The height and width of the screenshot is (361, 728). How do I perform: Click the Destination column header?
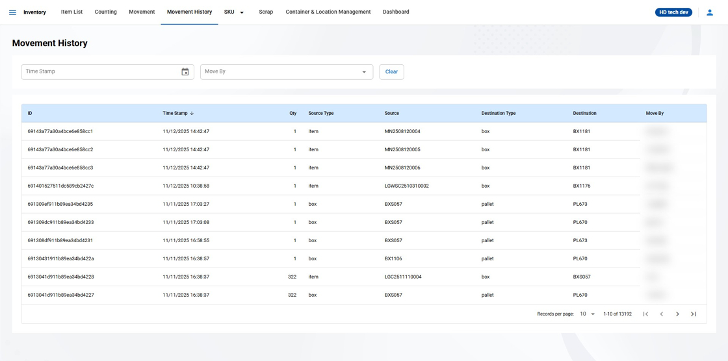(584, 114)
